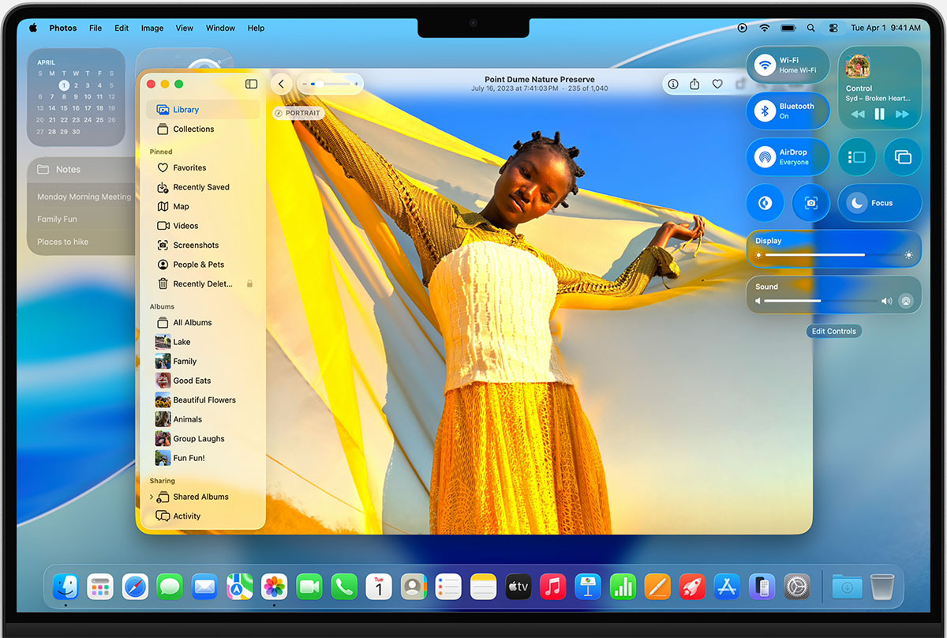Enable a Focus mode
The width and height of the screenshot is (947, 638).
878,203
